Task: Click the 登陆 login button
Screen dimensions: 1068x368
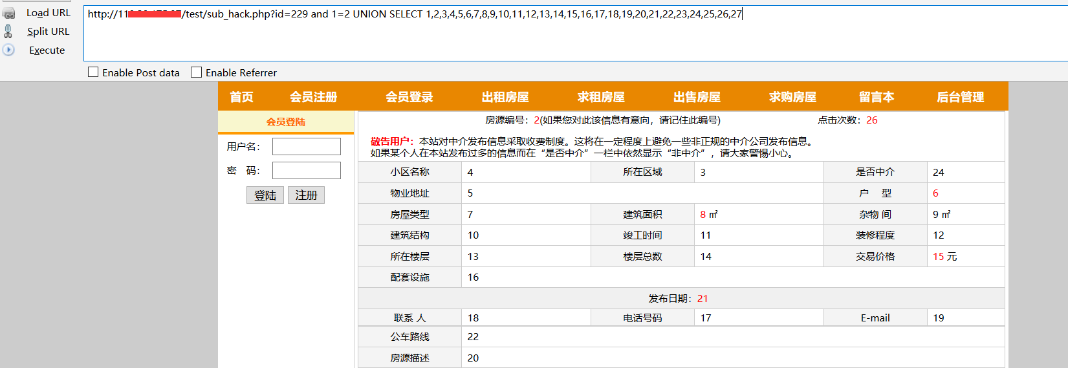Action: (x=265, y=195)
